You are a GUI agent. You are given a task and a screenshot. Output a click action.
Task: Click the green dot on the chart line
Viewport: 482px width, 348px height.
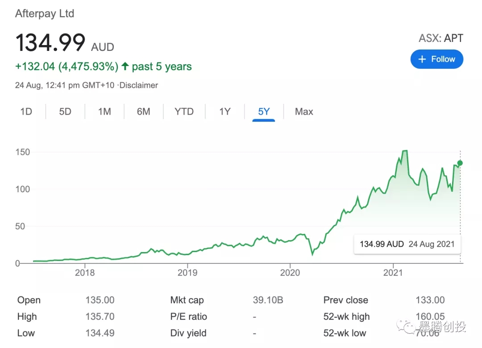click(460, 163)
